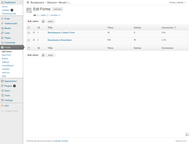
Task: Click the Dashboard house icon
Action: [x=2, y=2]
